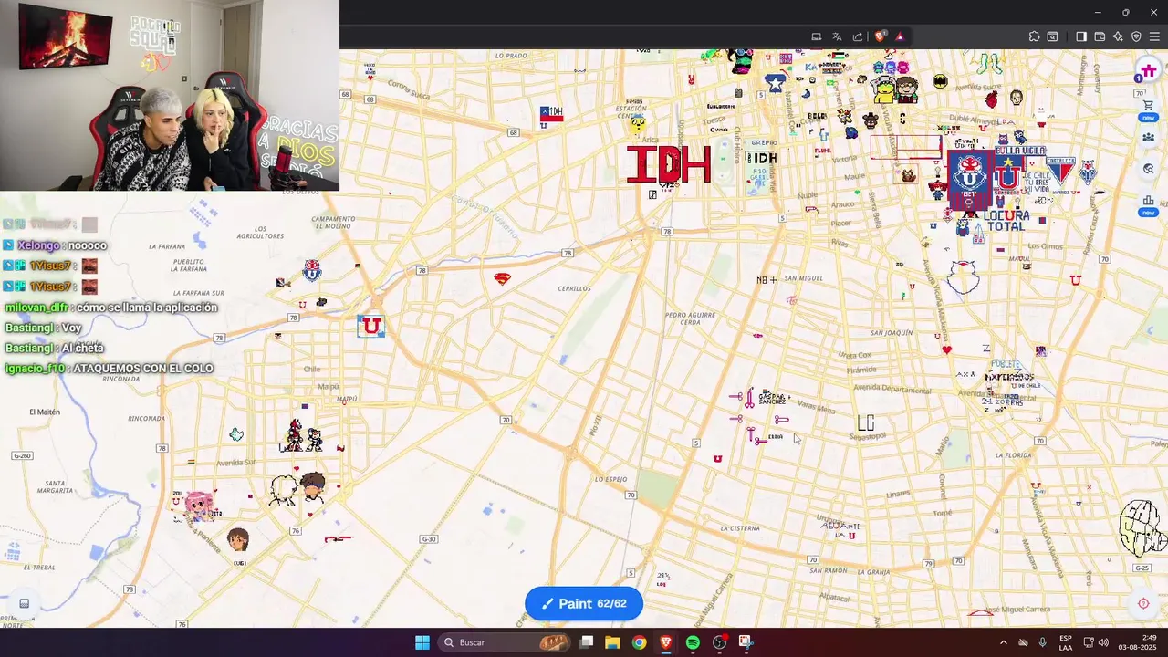Toggle the browser sidebar panel icon
The image size is (1168, 657).
click(x=1081, y=36)
